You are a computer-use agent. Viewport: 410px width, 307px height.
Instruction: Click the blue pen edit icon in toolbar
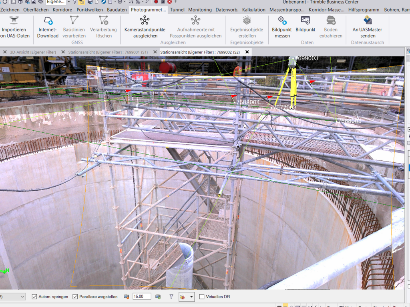tap(104, 2)
